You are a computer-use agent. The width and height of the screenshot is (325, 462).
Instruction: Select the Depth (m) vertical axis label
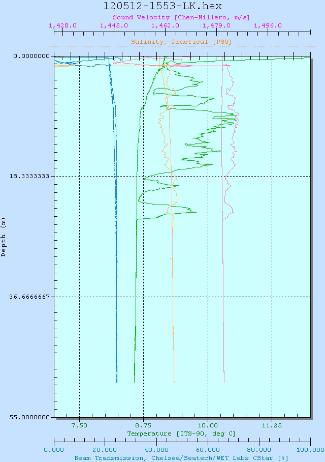4,237
